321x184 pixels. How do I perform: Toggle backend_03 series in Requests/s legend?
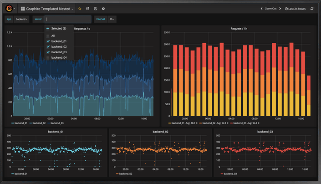coord(56,123)
